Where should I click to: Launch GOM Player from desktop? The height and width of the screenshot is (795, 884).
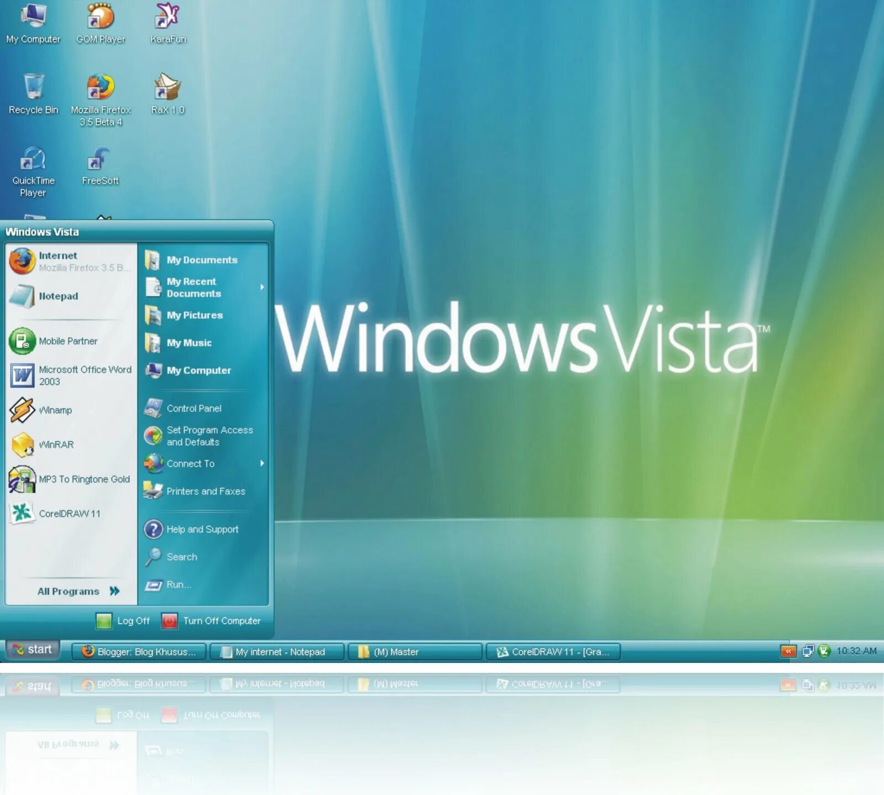point(101,23)
